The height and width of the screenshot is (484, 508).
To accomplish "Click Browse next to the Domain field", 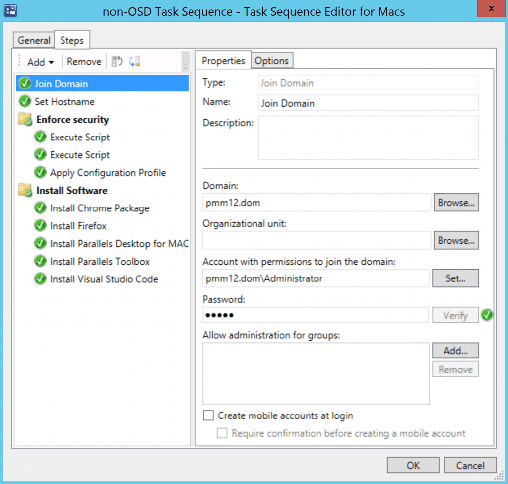I will (x=456, y=203).
